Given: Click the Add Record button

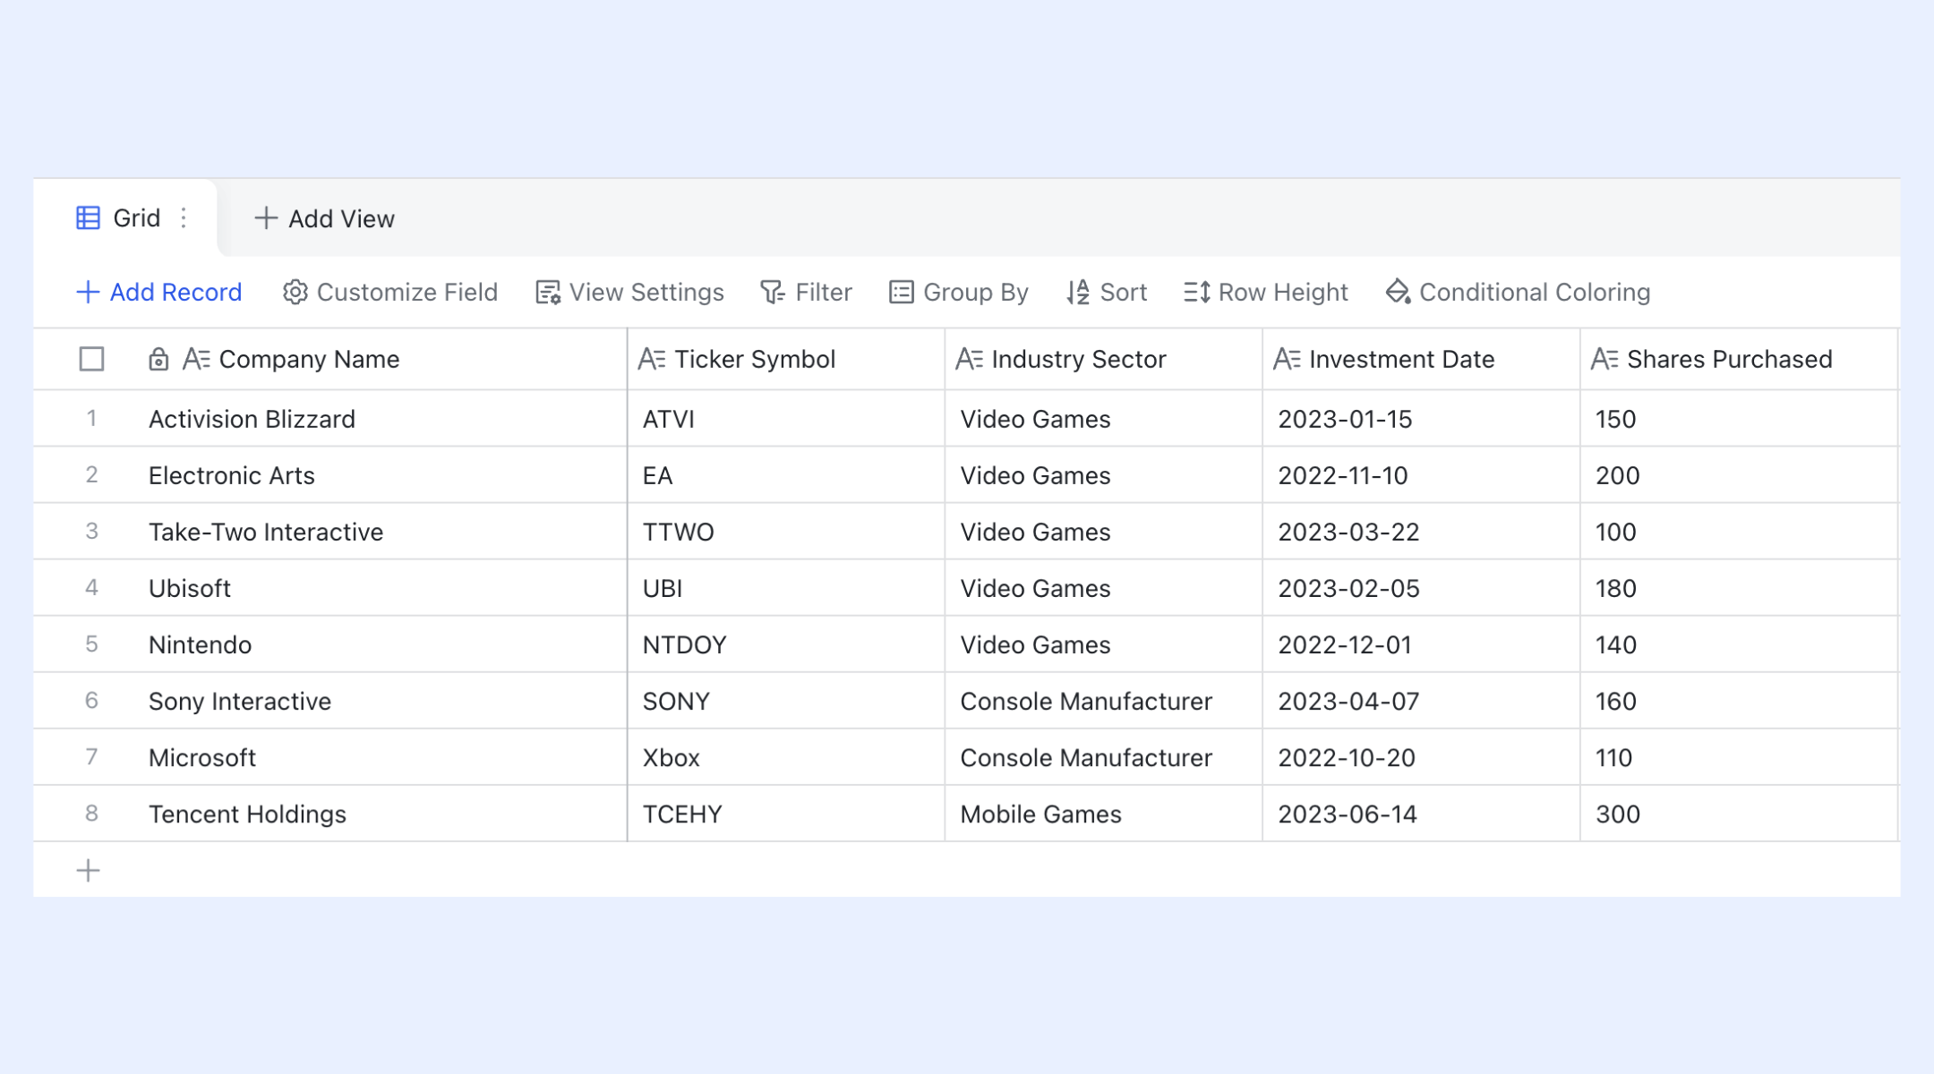Looking at the screenshot, I should [159, 293].
